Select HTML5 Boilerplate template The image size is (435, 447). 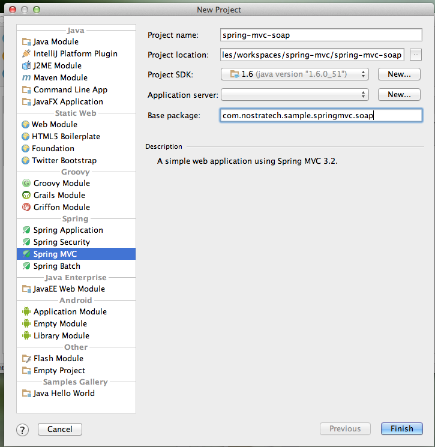(76, 136)
